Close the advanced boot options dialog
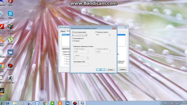 click(x=114, y=28)
